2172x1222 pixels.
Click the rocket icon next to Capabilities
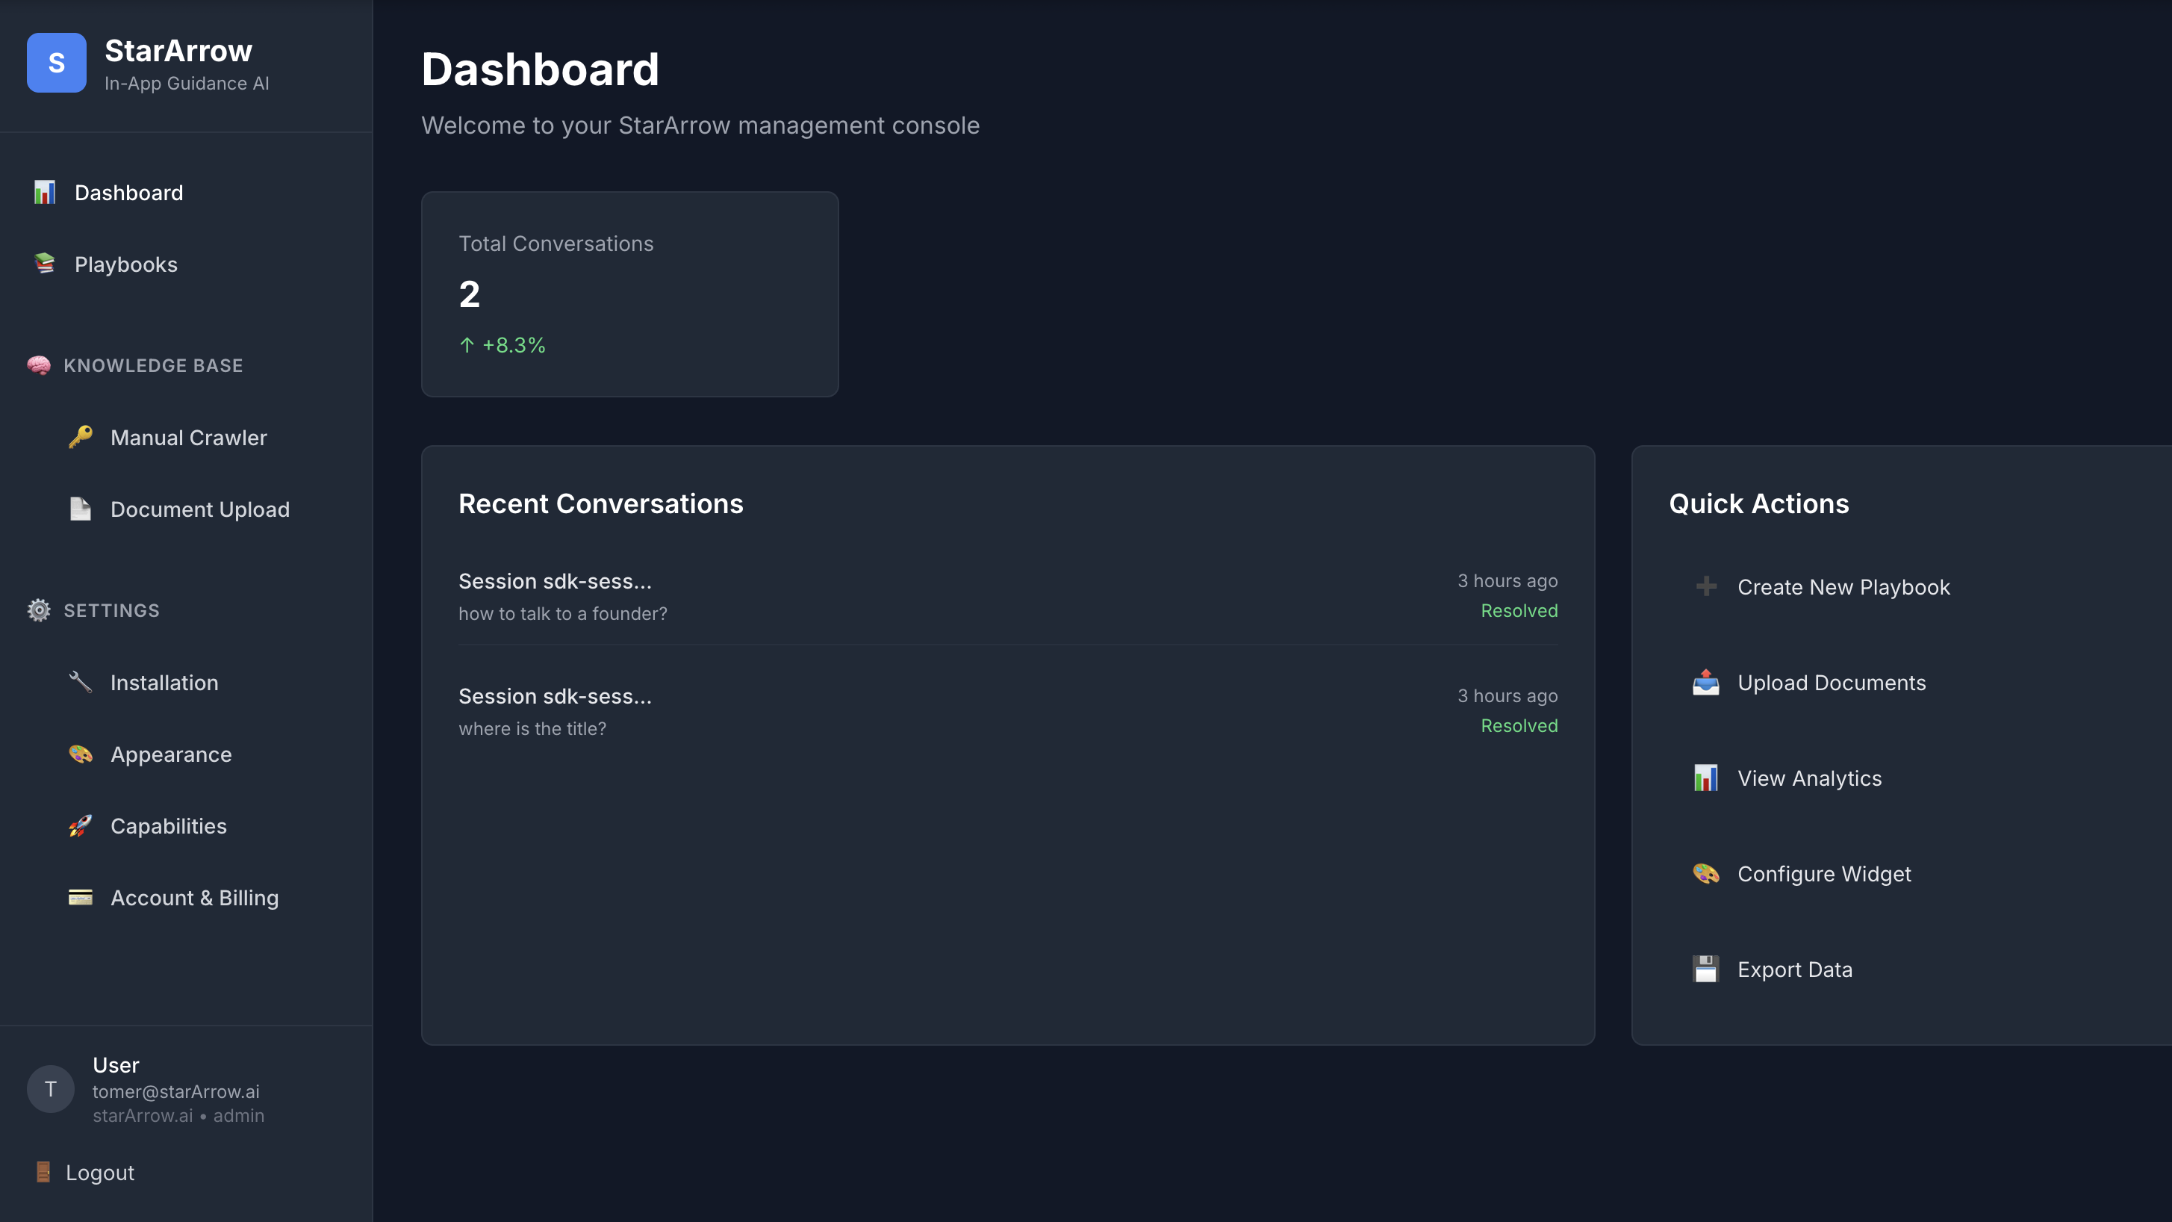coord(80,825)
